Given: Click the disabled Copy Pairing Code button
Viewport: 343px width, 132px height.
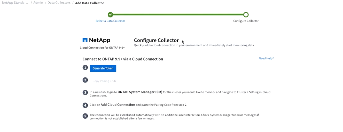Looking at the screenshot, I should [x=105, y=81].
